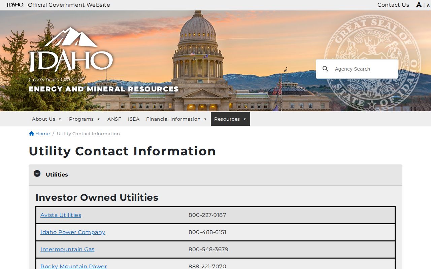431x269 pixels.
Task: Increase text size with large A
Action: click(419, 5)
